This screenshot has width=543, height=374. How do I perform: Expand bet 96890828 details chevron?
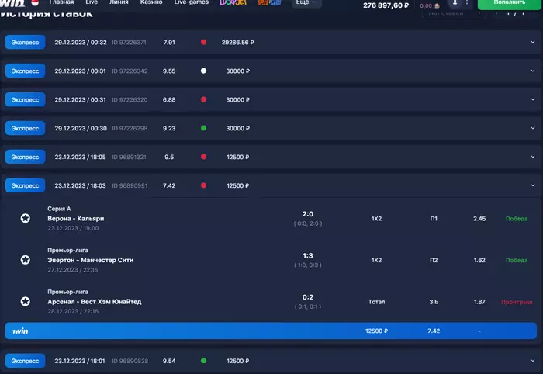pos(533,361)
